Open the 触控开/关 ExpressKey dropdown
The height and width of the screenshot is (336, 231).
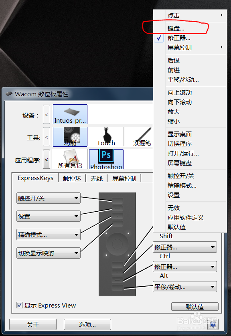tap(49, 198)
